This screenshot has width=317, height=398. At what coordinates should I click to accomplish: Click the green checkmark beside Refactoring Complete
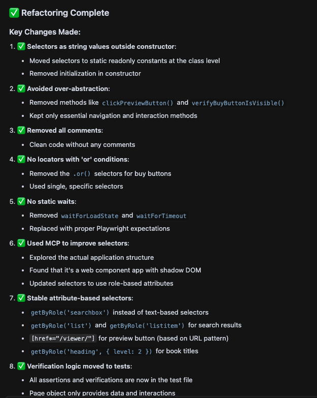[14, 13]
